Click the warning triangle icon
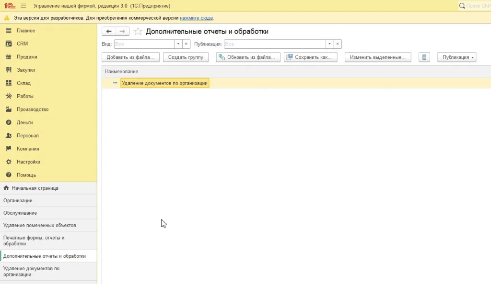Image resolution: width=491 pixels, height=284 pixels. coord(7,18)
